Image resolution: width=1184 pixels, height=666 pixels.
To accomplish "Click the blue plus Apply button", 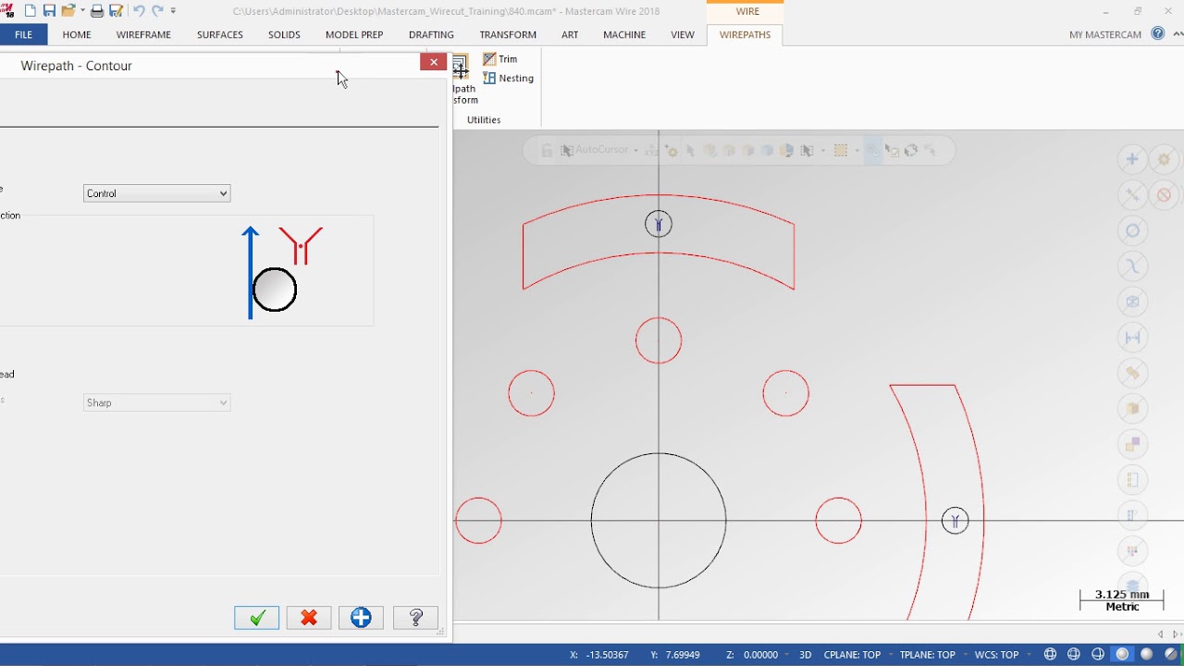I will (361, 618).
